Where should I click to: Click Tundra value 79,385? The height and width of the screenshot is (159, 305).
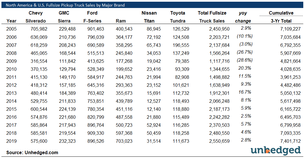point(182,61)
